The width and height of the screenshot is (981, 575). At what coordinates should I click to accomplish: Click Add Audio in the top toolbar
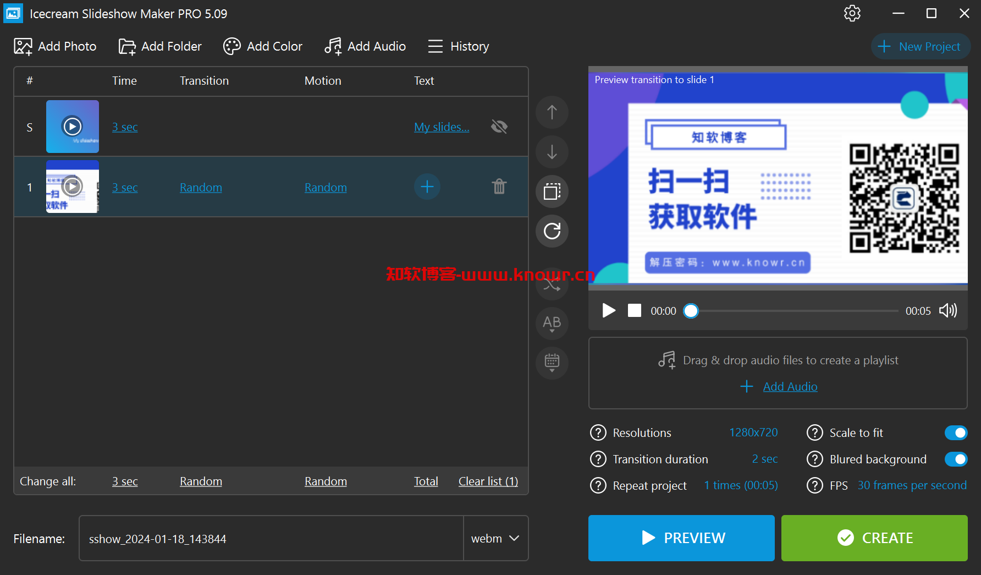click(365, 47)
